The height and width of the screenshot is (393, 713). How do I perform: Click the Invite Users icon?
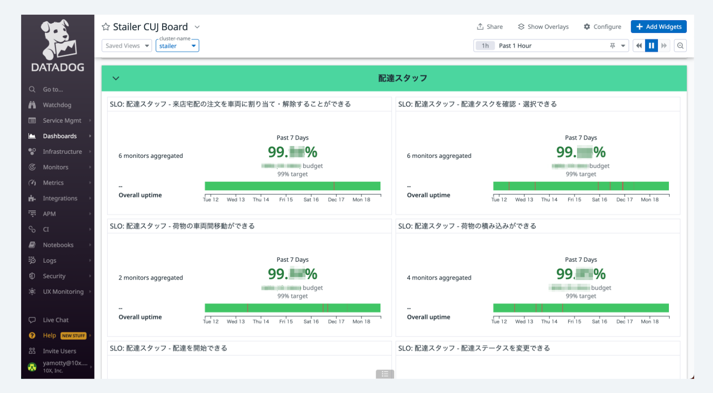point(32,351)
